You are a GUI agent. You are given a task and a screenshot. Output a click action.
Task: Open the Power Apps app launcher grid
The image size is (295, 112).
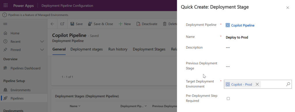[5, 5]
